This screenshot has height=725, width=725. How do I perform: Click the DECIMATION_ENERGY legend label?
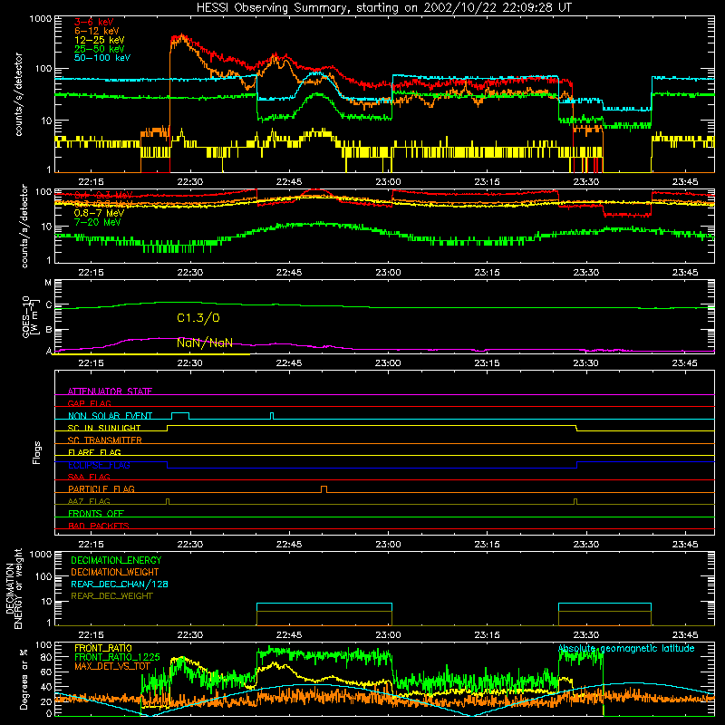point(116,560)
